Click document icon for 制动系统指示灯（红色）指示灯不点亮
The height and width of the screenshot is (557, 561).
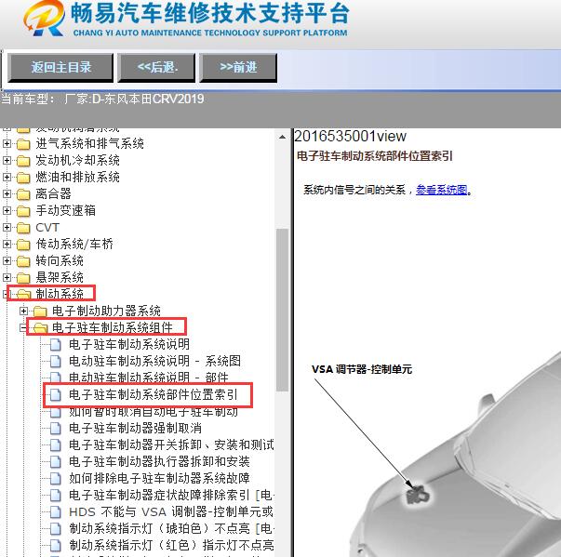[56, 545]
